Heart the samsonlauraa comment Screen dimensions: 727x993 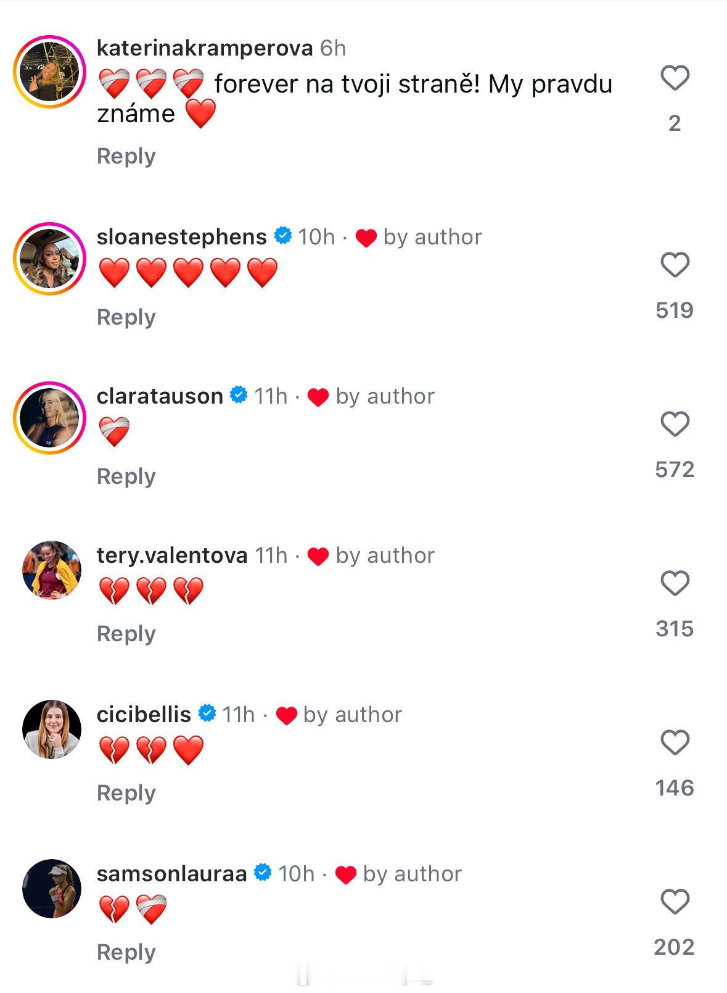click(675, 902)
